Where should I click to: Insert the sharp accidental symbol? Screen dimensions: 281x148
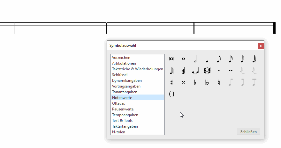pyautogui.click(x=171, y=82)
